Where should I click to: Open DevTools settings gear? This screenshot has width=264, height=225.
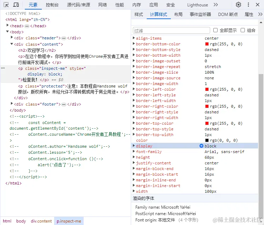coord(238,5)
